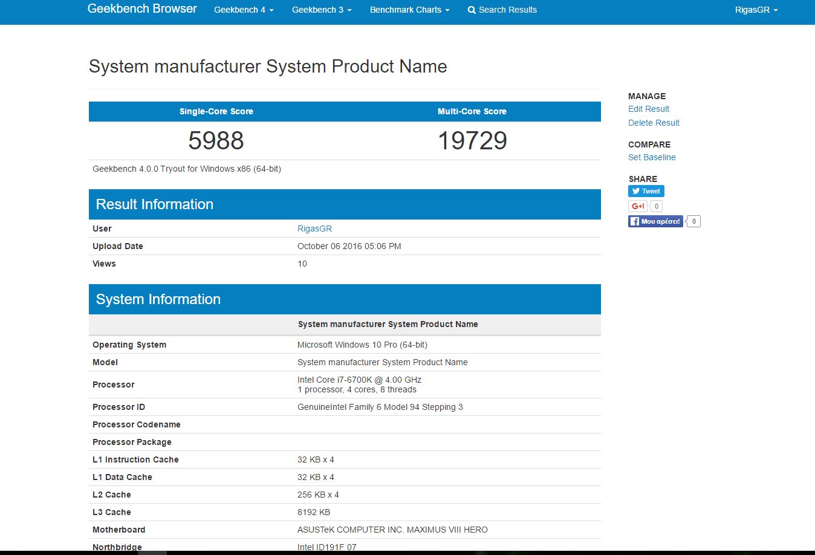815x555 pixels.
Task: Click the COMPARE sidebar heading
Action: (649, 144)
